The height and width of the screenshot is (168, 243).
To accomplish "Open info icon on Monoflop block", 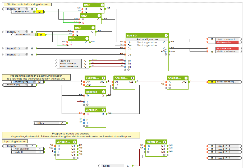I will 103,92.
